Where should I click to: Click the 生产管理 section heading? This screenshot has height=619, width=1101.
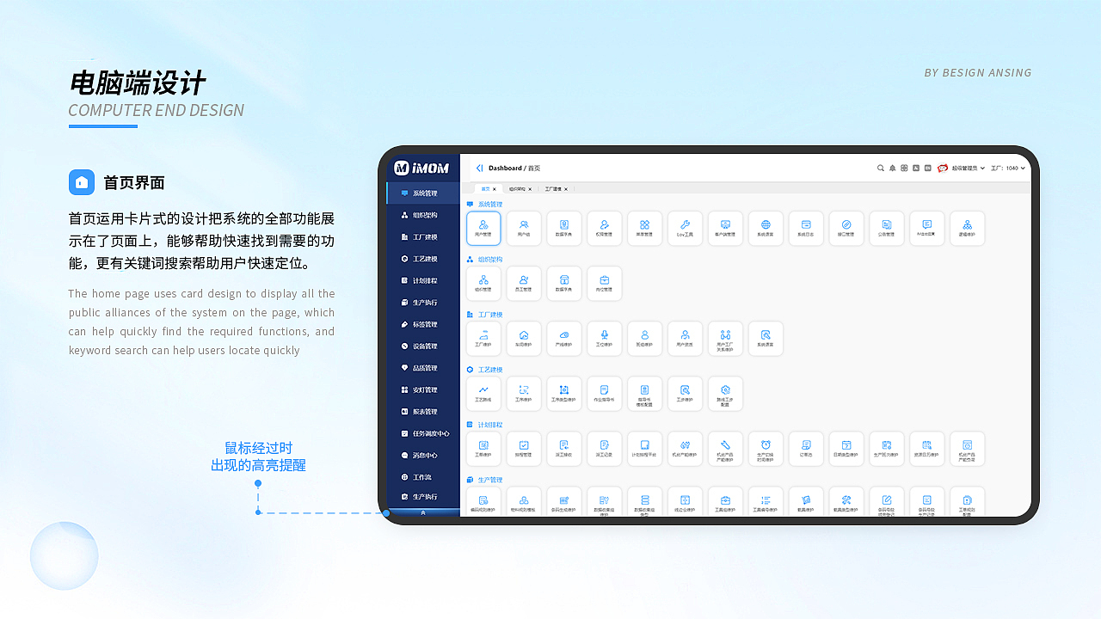pos(490,480)
